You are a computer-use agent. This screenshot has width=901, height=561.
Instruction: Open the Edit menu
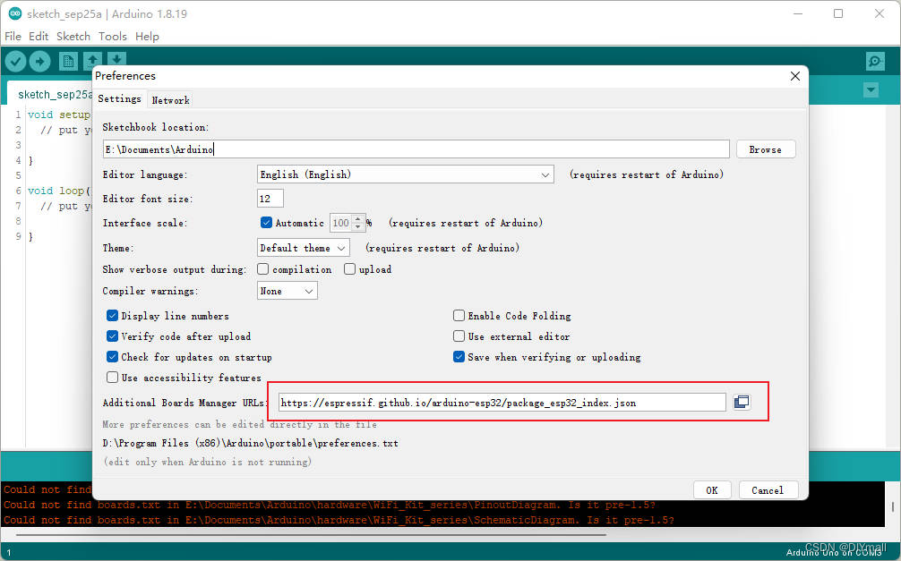39,36
